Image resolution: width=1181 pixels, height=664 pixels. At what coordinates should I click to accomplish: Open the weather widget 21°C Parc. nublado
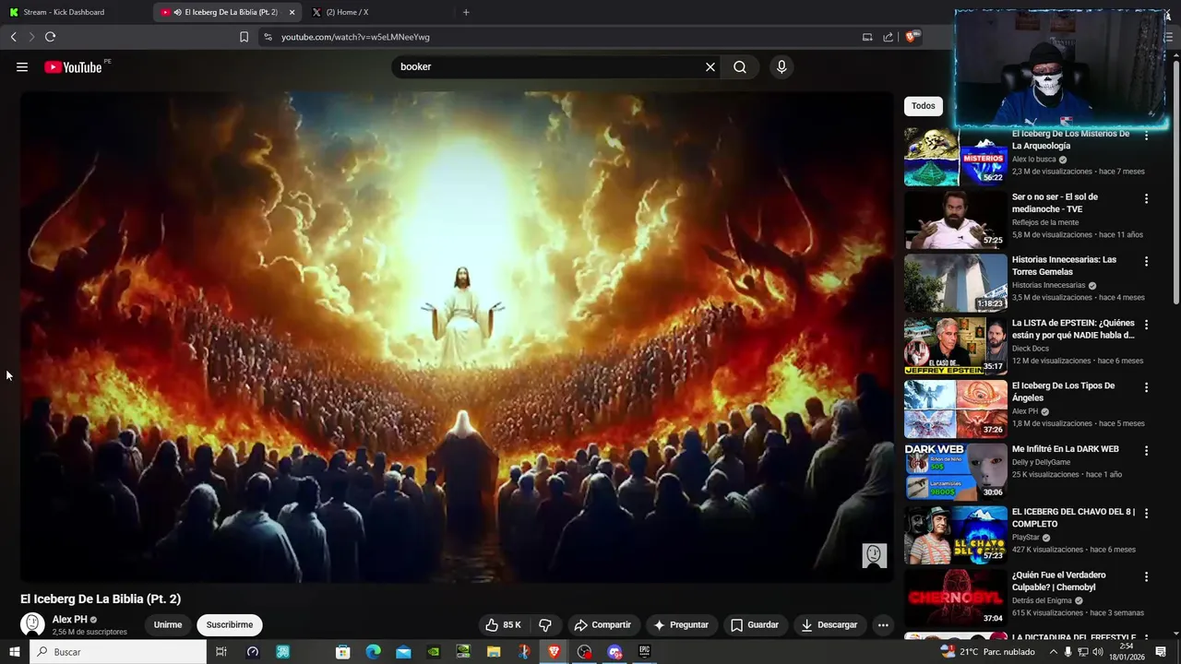pos(987,652)
